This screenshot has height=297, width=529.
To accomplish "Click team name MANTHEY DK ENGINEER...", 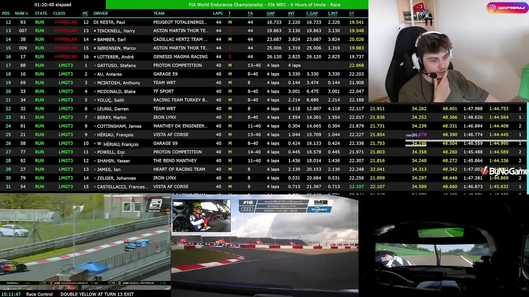I will pyautogui.click(x=181, y=126).
